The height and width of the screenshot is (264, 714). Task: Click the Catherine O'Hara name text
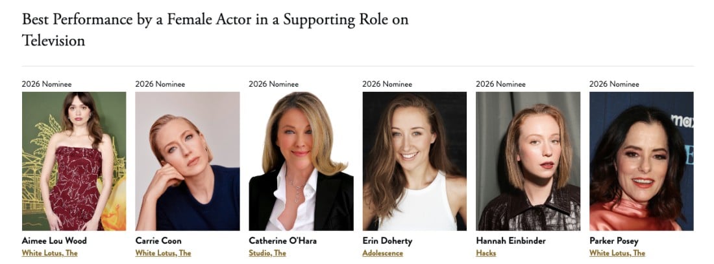(282, 241)
